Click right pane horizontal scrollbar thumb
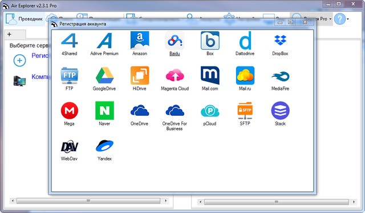 tap(276, 202)
